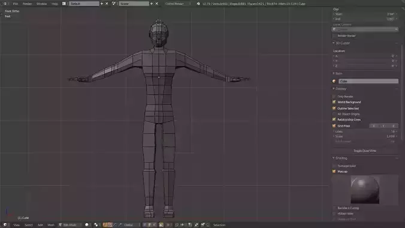This screenshot has height=228, width=405.
Task: Click the matcap sphere preview thumbnail
Action: (365, 190)
